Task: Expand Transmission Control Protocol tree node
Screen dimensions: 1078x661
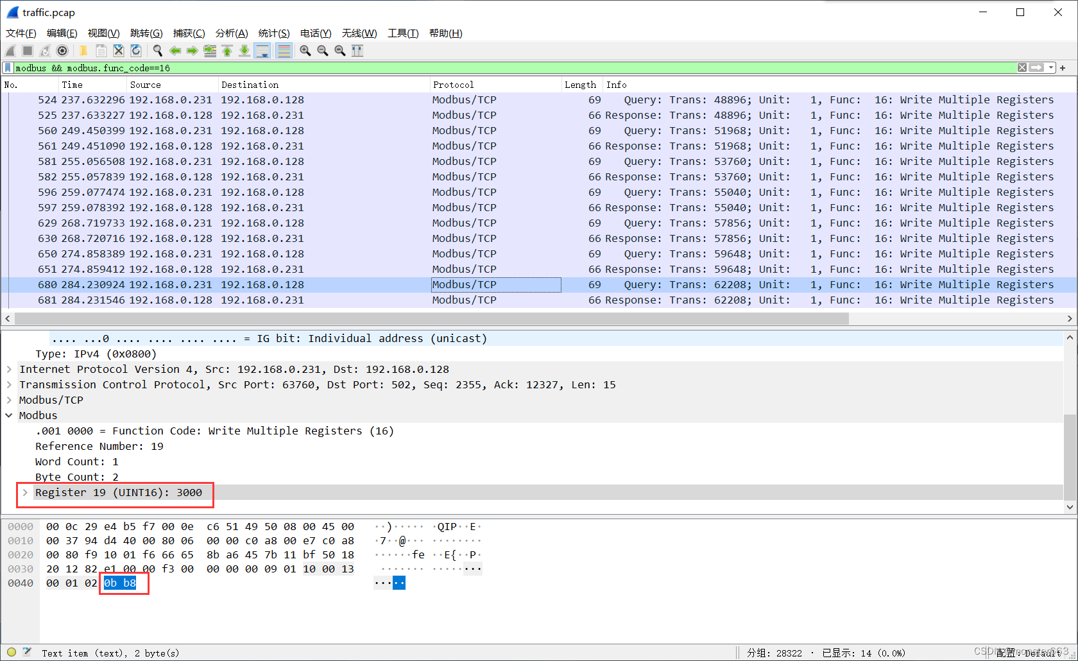Action: point(9,384)
